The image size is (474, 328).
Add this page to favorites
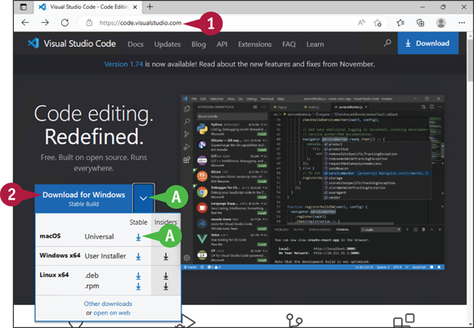pos(378,23)
